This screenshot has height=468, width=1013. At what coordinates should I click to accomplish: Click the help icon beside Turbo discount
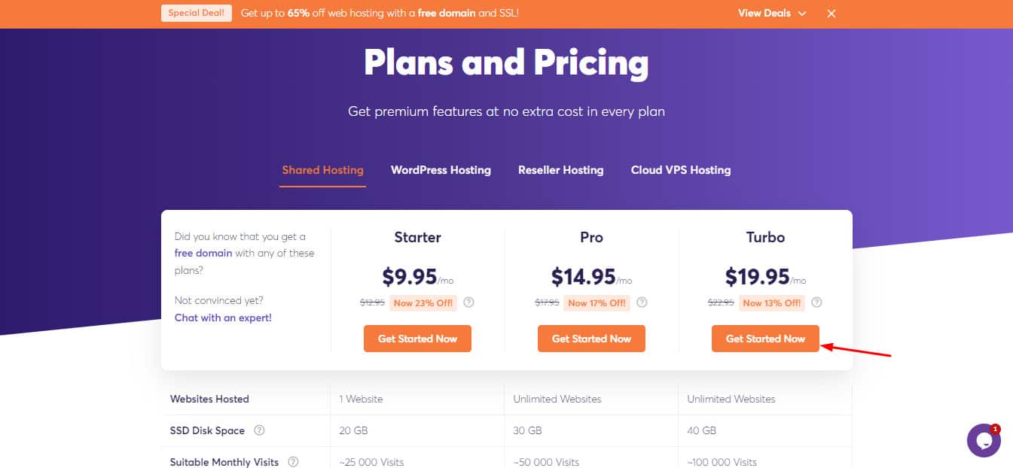(816, 302)
